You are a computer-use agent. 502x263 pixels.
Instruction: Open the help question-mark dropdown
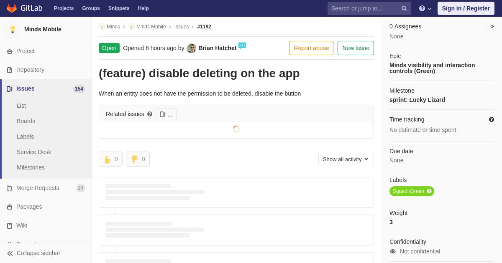[x=425, y=8]
